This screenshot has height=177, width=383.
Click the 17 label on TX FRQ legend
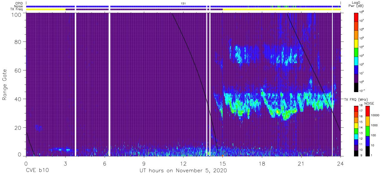361,111
